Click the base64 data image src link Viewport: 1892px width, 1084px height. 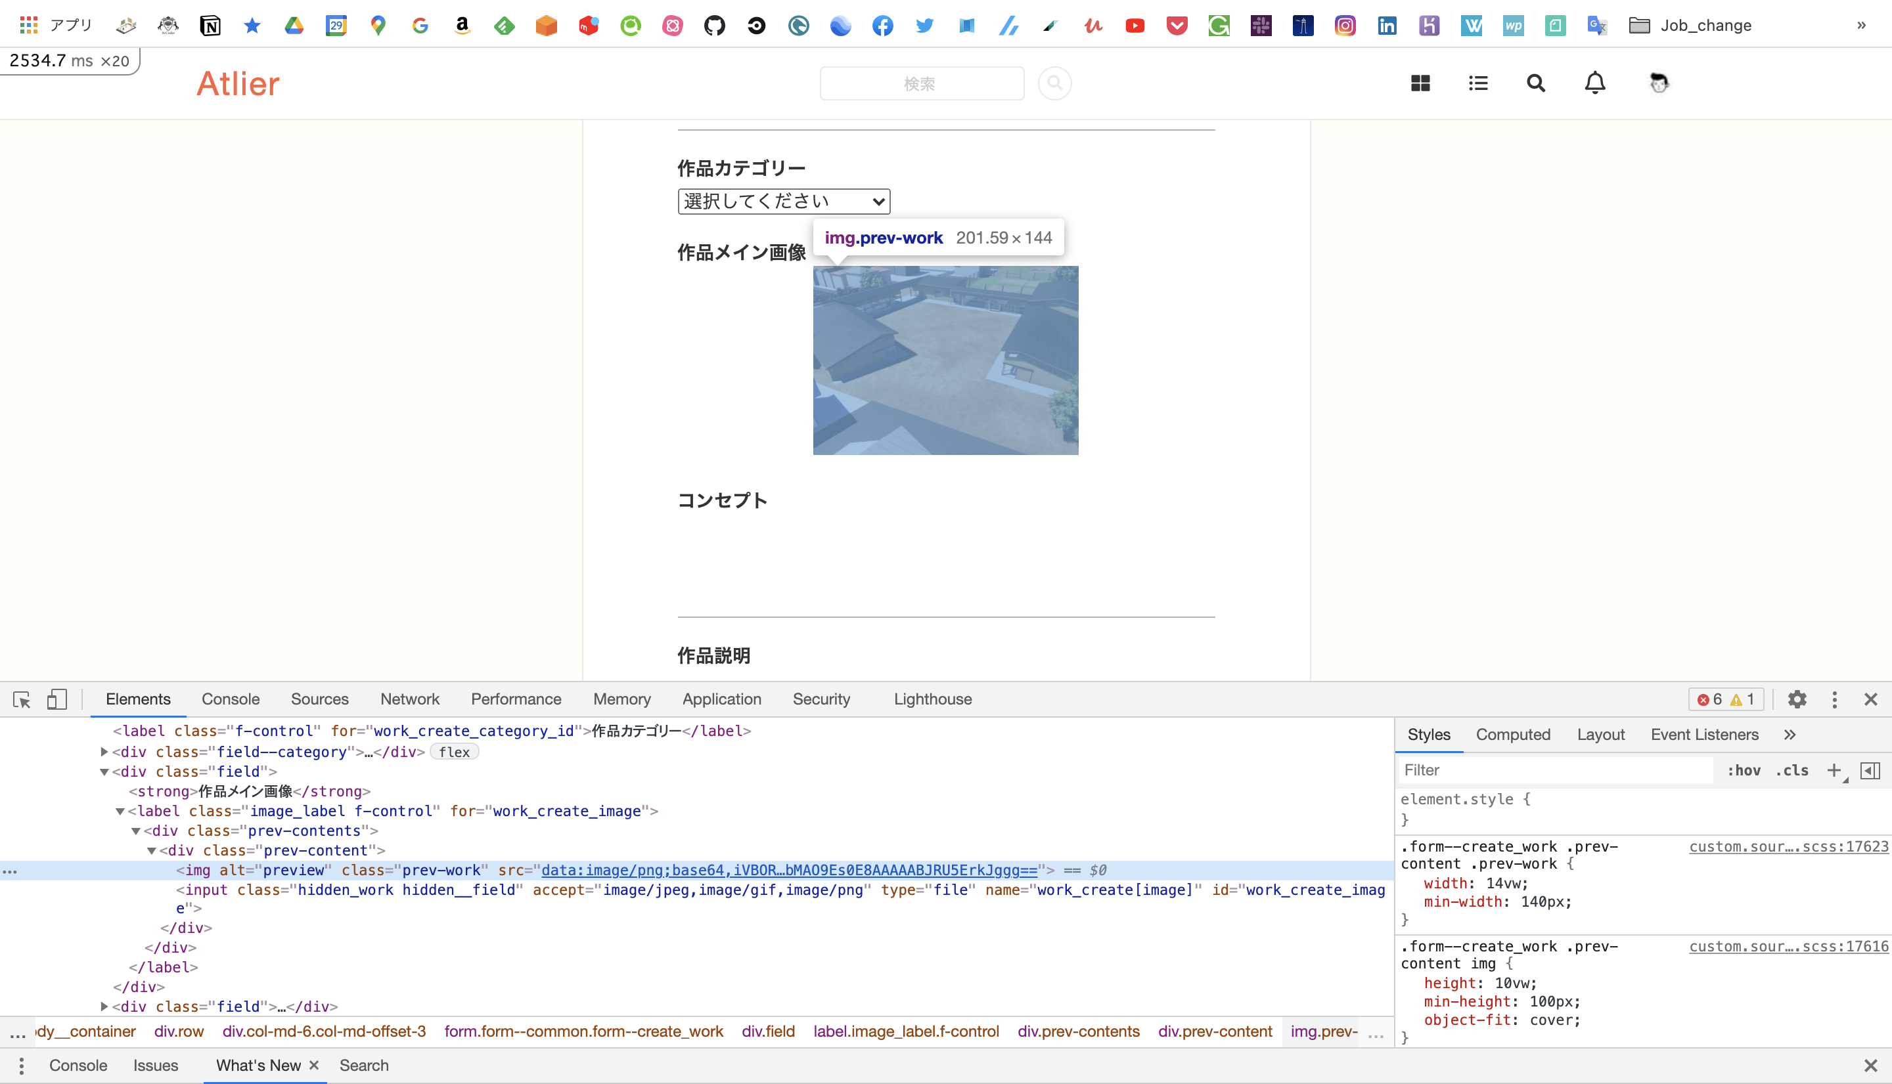(x=789, y=869)
